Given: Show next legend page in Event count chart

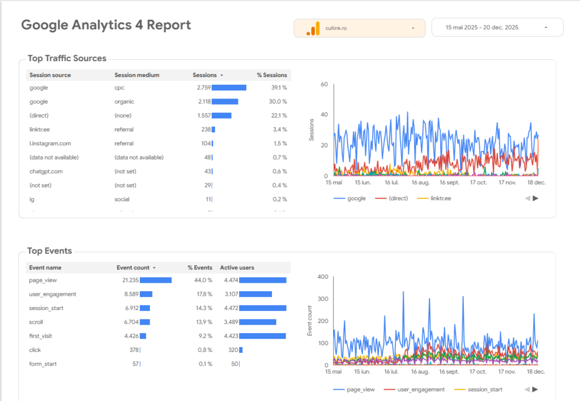Looking at the screenshot, I should click(535, 389).
